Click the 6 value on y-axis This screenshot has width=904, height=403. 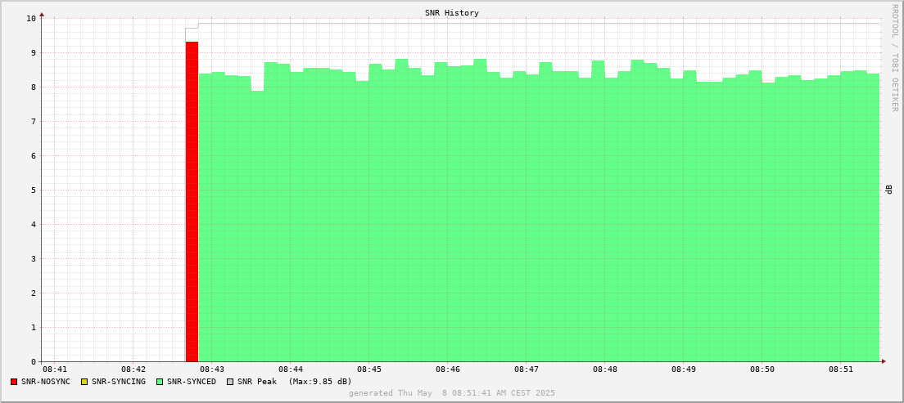(34, 156)
